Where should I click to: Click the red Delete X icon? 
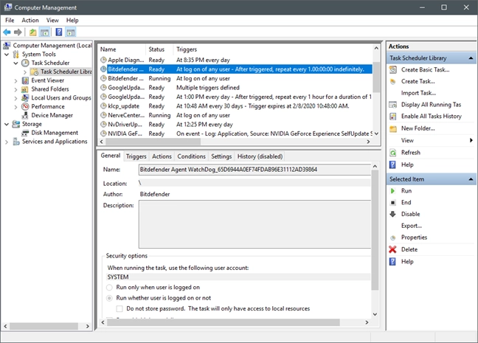click(x=392, y=249)
